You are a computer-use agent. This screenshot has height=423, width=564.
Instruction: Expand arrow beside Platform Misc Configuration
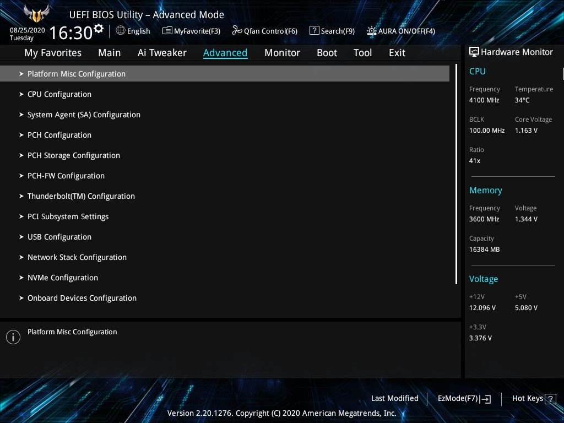coord(21,74)
